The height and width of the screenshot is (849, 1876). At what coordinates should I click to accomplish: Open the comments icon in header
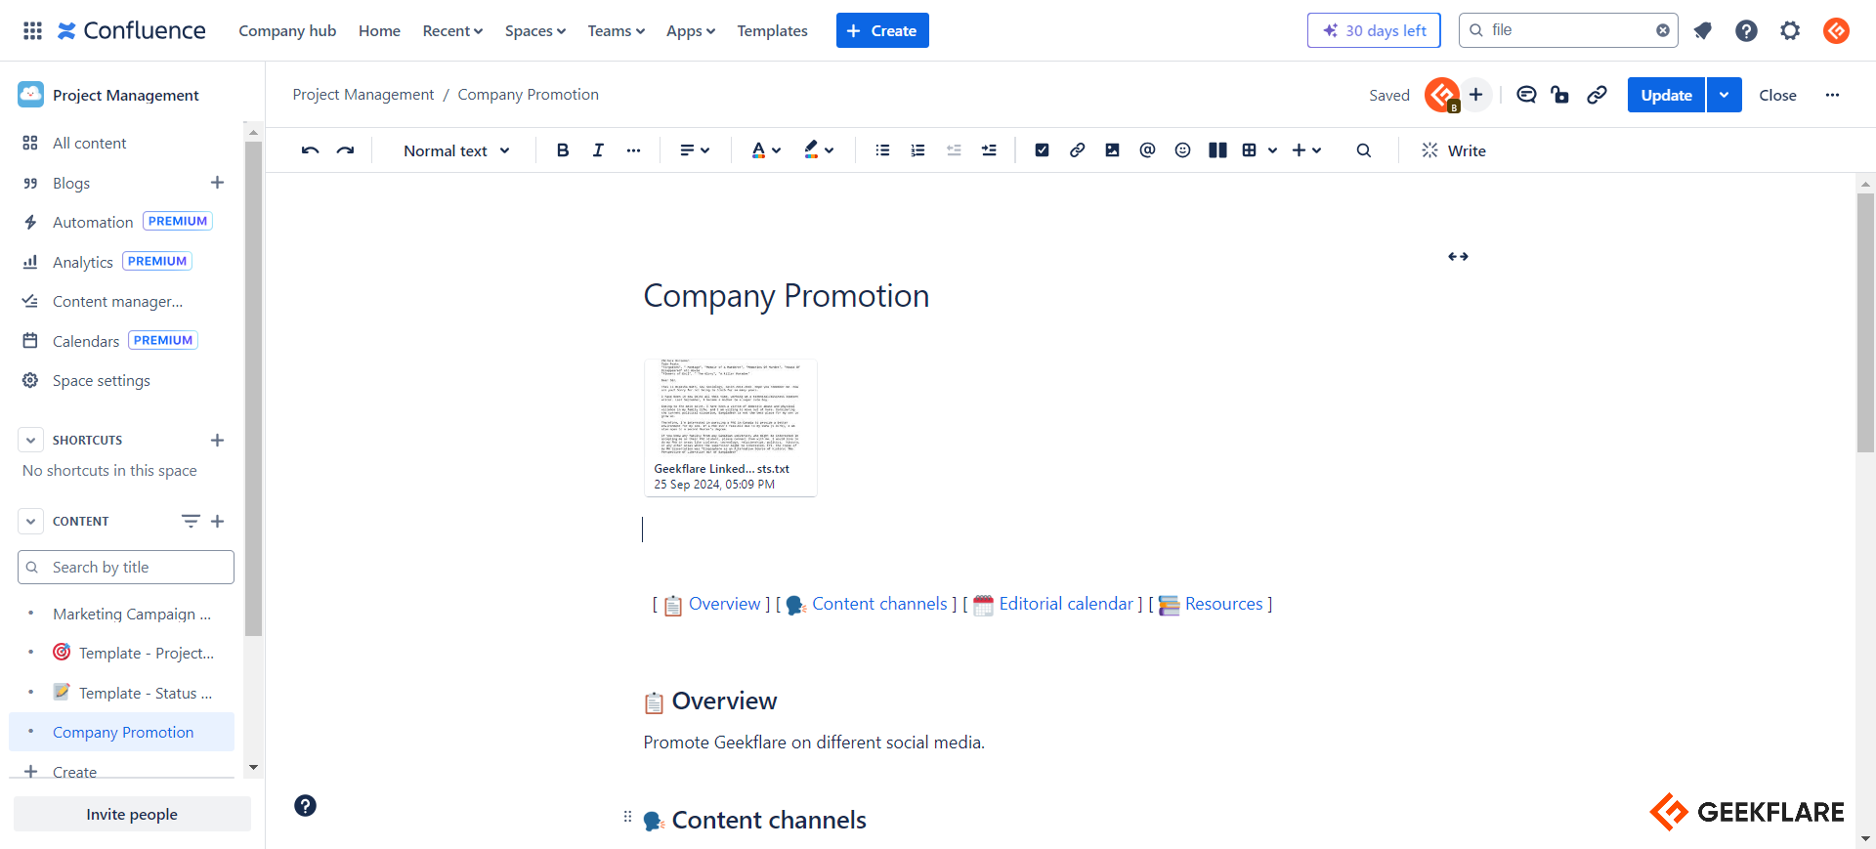click(x=1526, y=95)
